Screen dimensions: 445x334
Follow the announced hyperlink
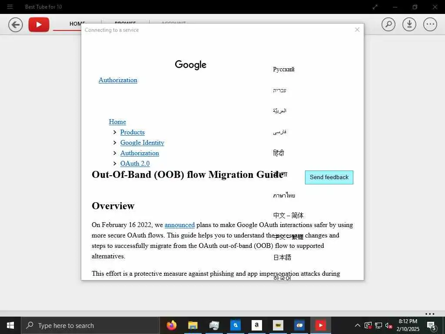[179, 225]
